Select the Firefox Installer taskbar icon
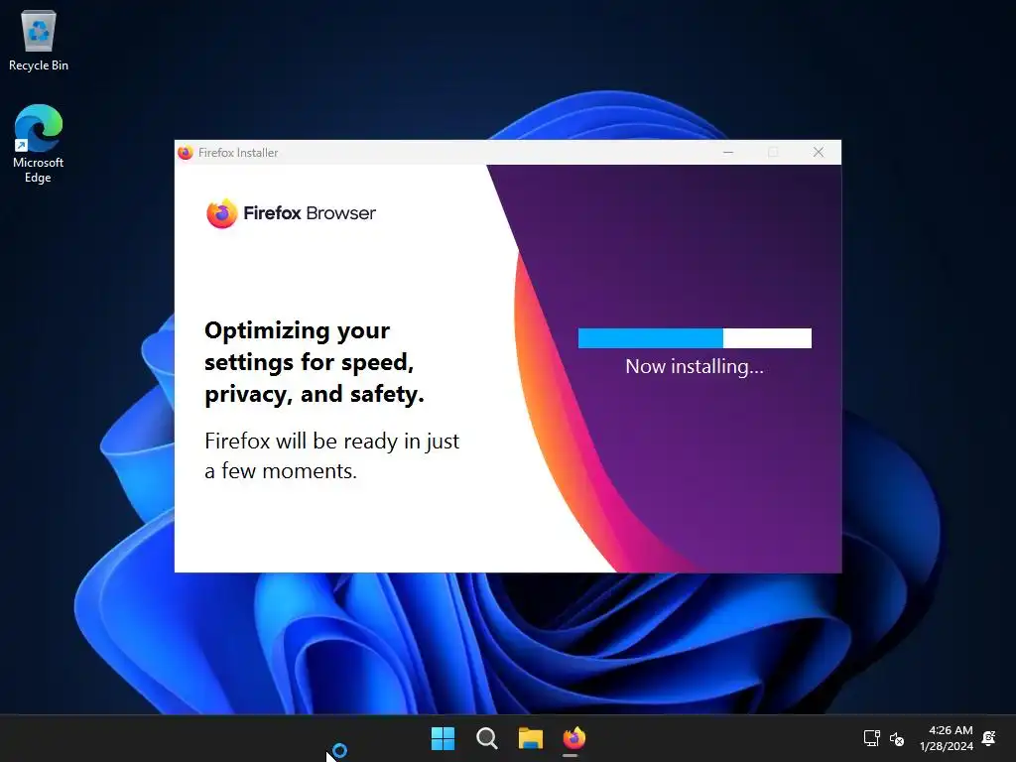The height and width of the screenshot is (762, 1016). tap(573, 738)
